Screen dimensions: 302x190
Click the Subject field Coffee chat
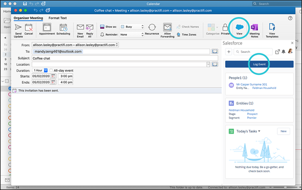[125, 58]
